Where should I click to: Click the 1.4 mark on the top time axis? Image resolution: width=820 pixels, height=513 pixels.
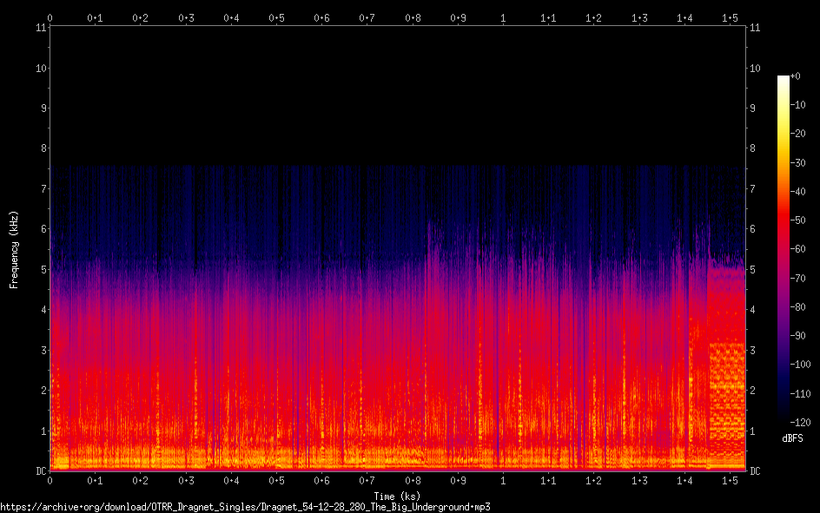pos(684,17)
